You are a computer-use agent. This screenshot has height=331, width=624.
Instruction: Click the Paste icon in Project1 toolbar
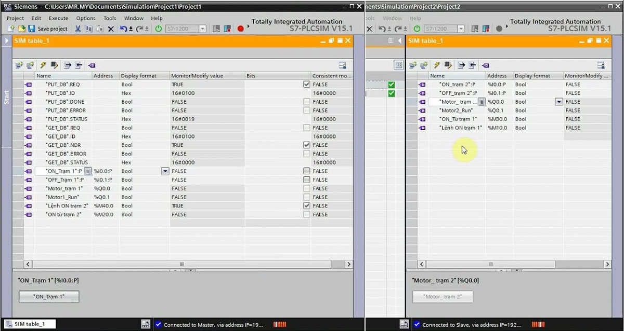99,29
